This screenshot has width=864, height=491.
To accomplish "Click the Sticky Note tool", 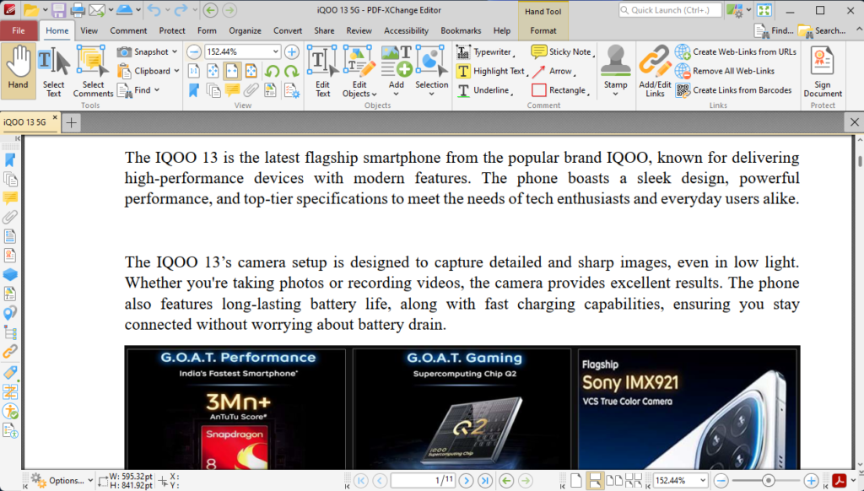I will pos(563,51).
